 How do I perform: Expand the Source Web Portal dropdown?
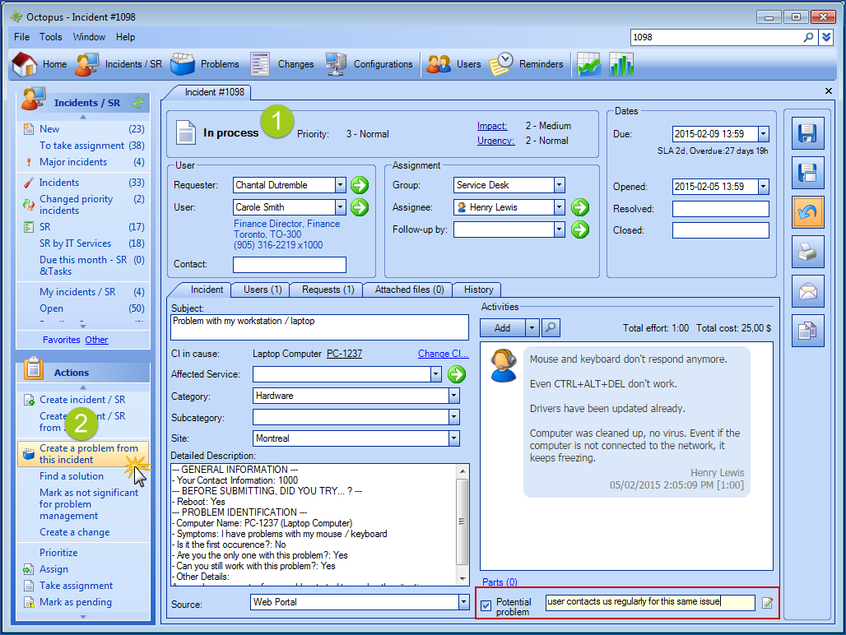click(463, 602)
